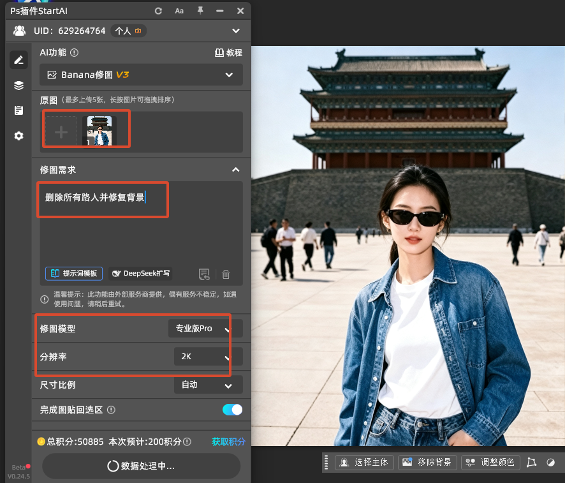
Task: Open the Banana修图 V3 function dropdown
Action: tap(142, 75)
